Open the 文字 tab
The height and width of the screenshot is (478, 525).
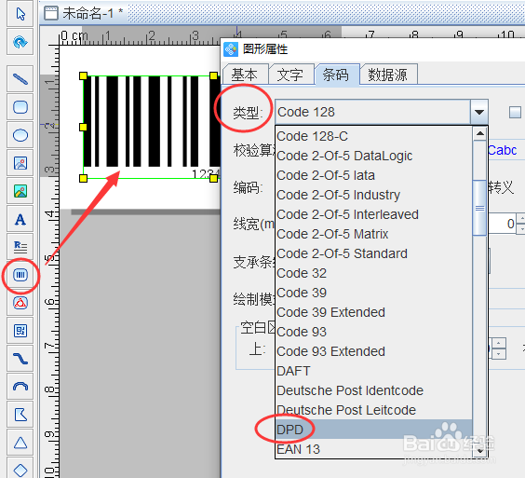click(290, 75)
